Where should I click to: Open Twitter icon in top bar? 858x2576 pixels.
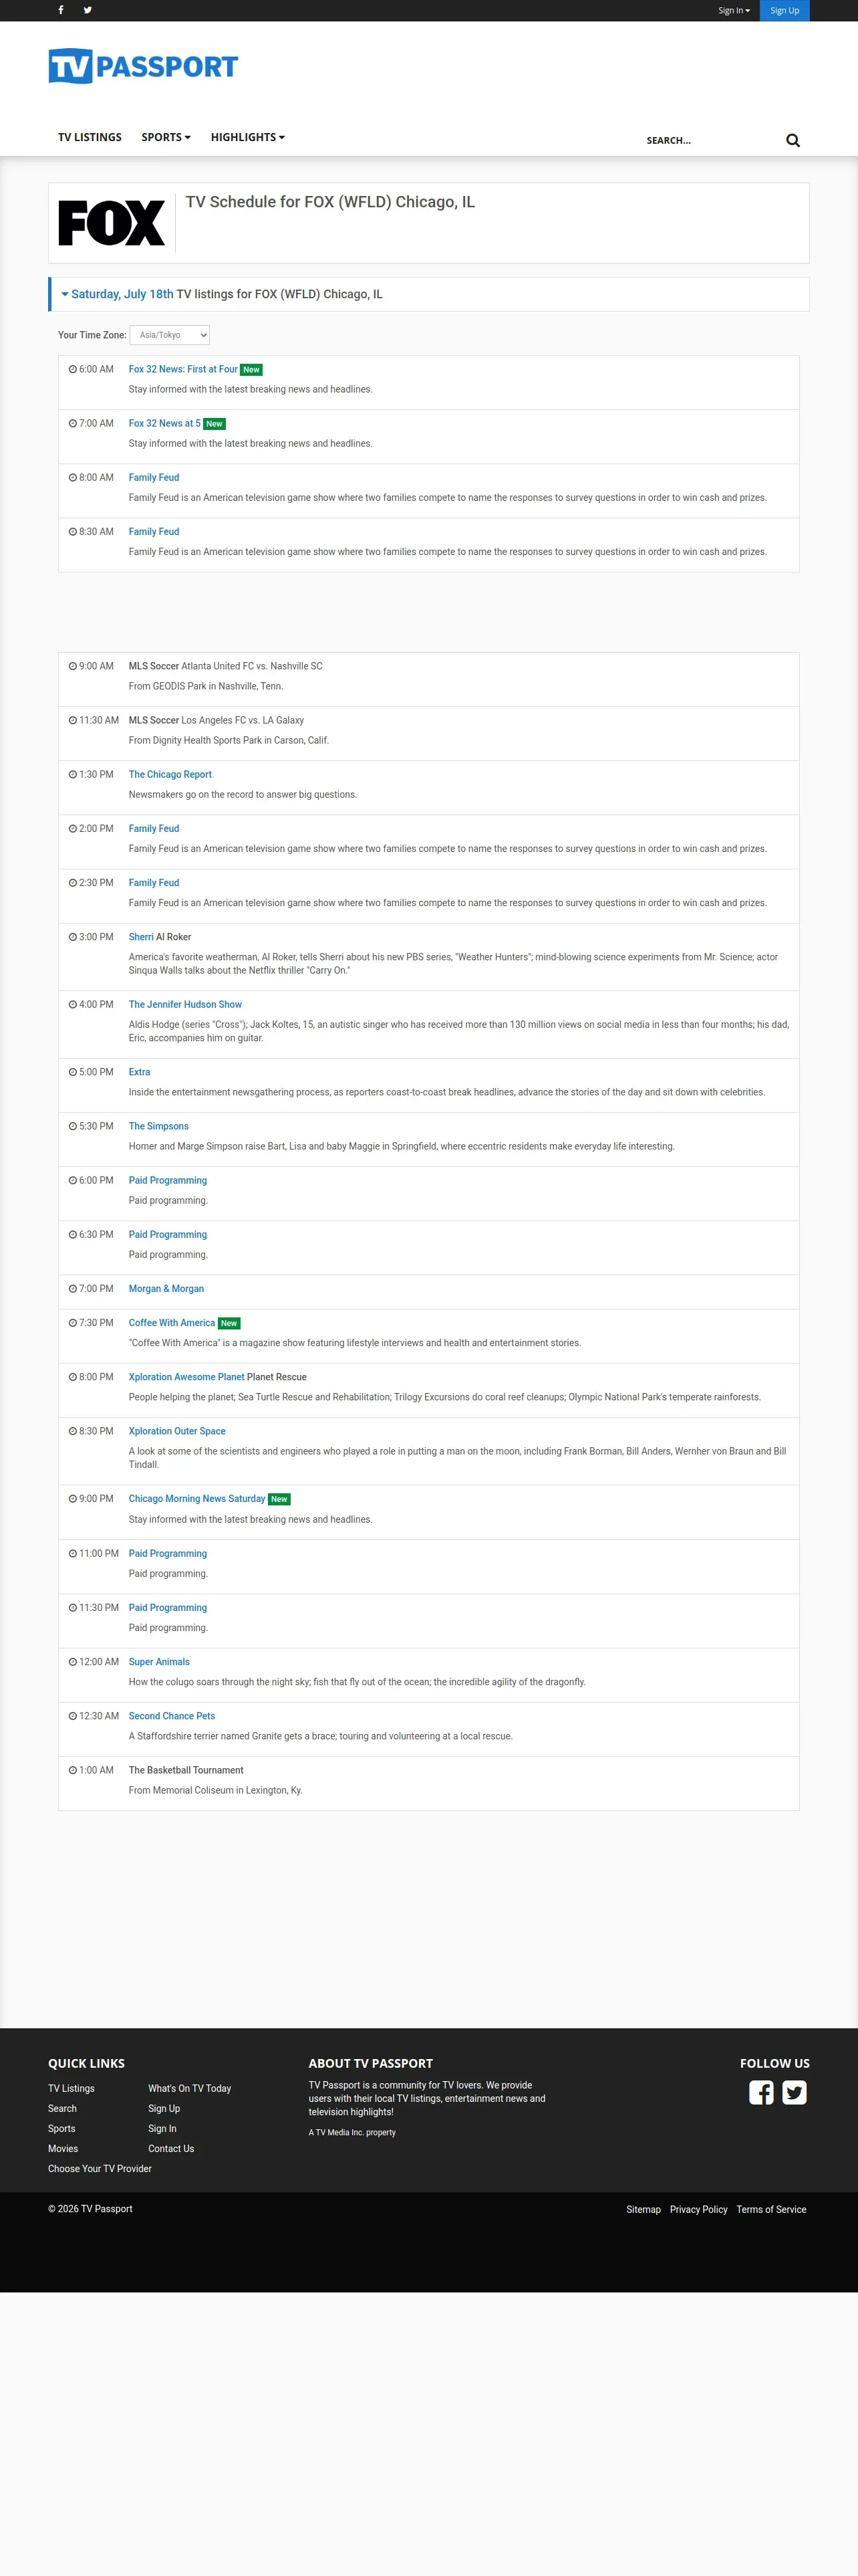(88, 10)
